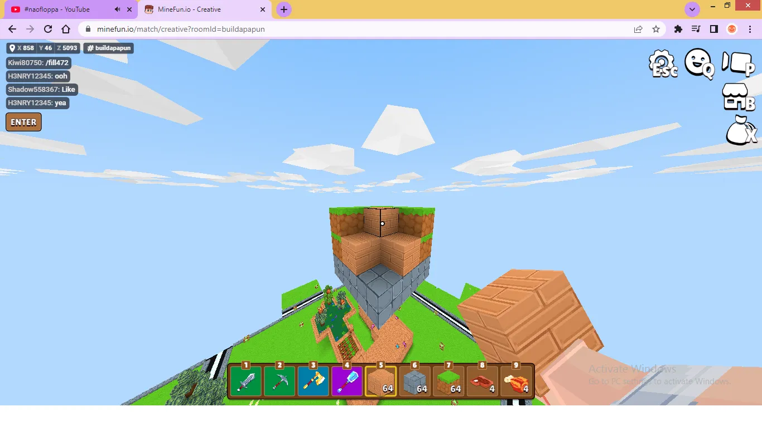Go to the browser home page
Image resolution: width=762 pixels, height=431 pixels.
point(66,29)
